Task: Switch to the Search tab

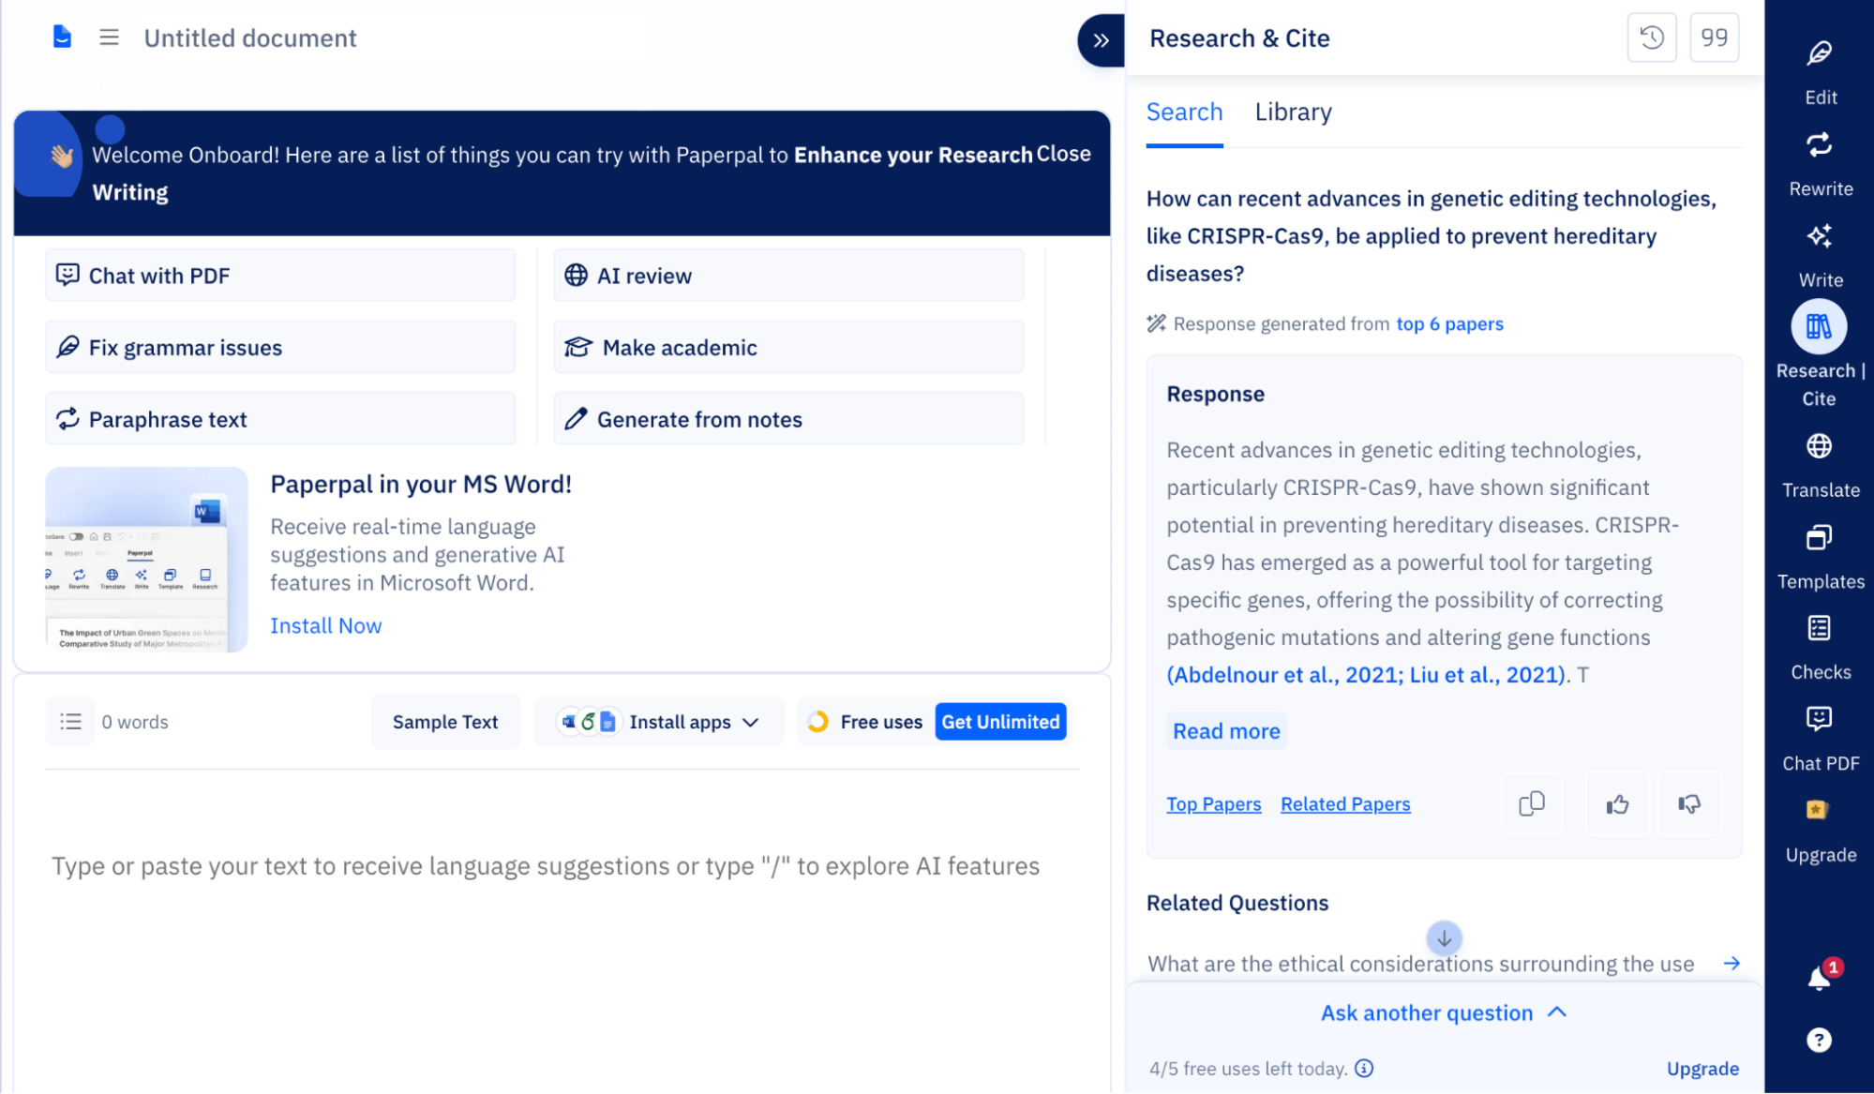Action: tap(1184, 112)
